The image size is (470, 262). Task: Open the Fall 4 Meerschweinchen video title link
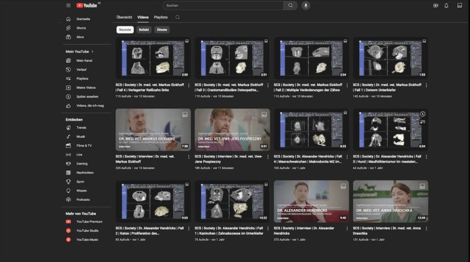307,159
